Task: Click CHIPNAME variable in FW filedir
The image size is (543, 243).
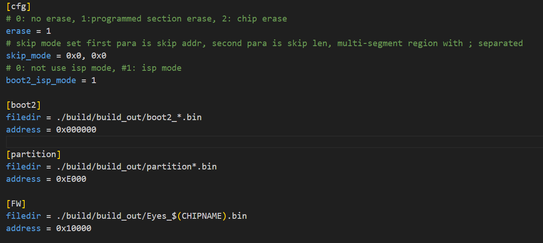Action: 202,216
